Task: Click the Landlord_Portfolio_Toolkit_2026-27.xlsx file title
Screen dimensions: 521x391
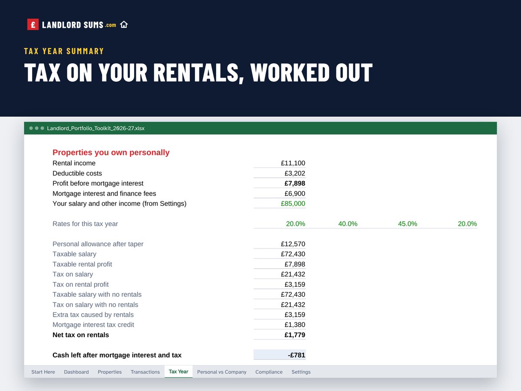Action: click(x=96, y=128)
